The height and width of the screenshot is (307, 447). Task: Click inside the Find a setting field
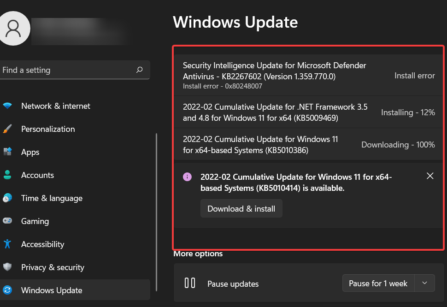pyautogui.click(x=69, y=70)
